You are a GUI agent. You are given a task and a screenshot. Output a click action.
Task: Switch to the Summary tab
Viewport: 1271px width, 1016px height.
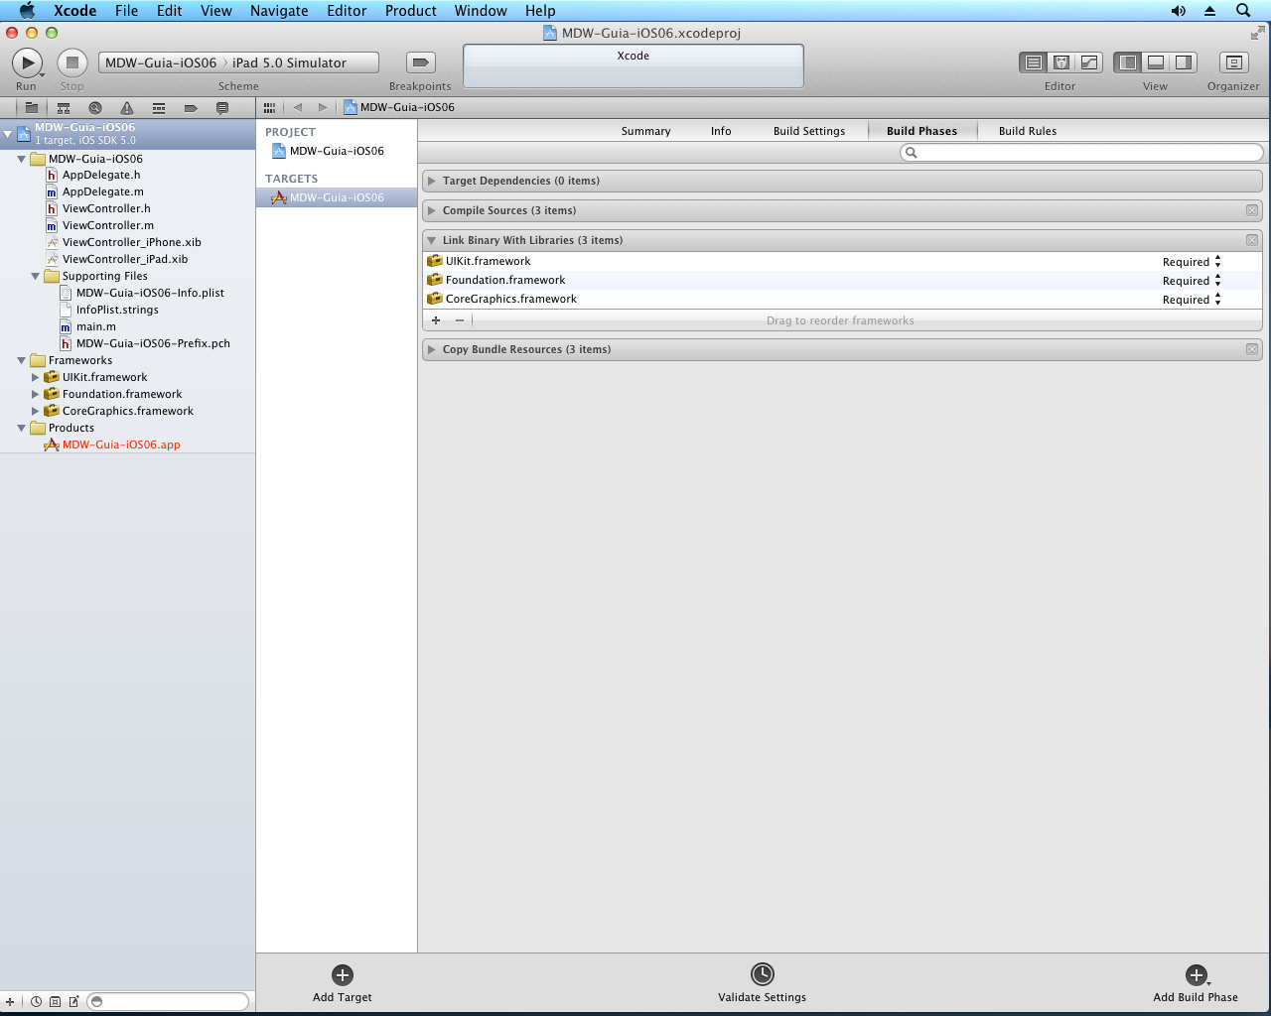click(645, 131)
